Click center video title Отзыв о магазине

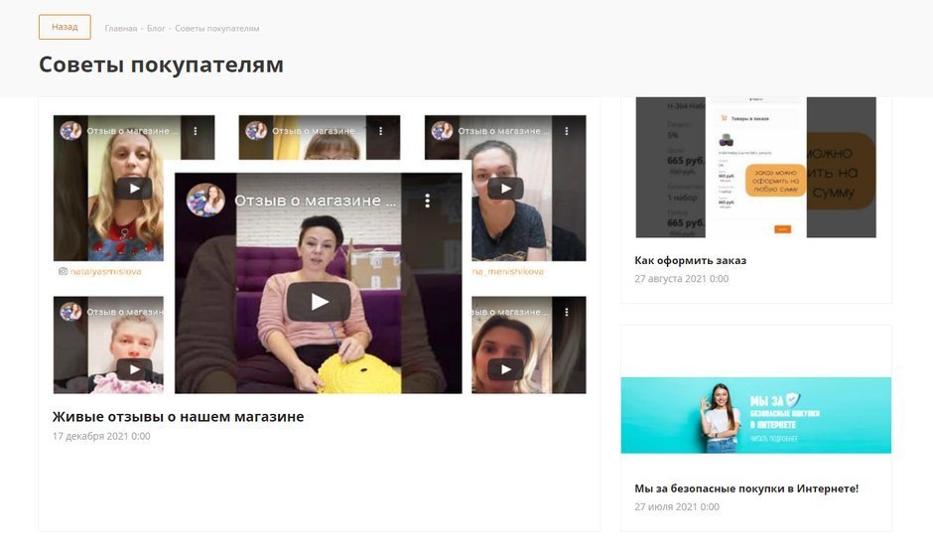tap(315, 201)
